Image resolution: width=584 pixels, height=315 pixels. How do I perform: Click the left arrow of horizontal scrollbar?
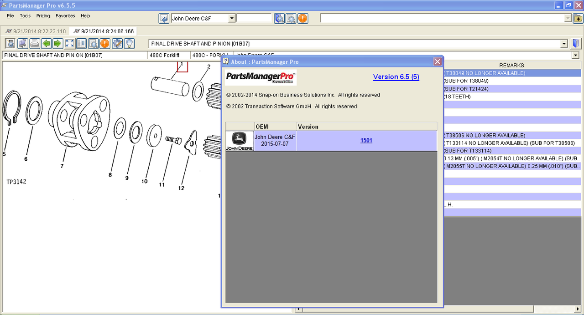(298, 310)
